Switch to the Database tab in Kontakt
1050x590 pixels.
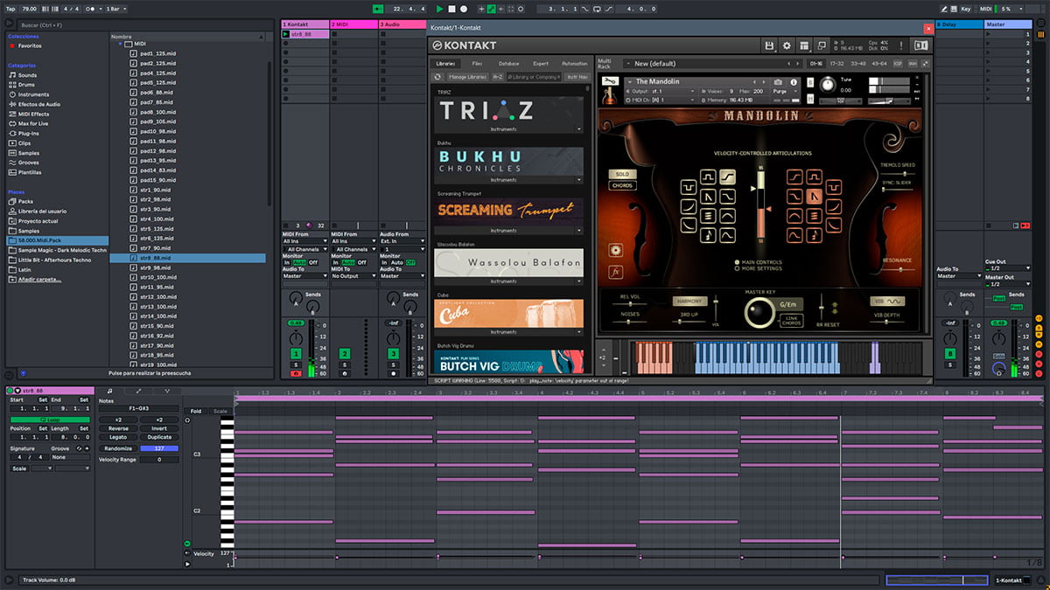tap(508, 64)
